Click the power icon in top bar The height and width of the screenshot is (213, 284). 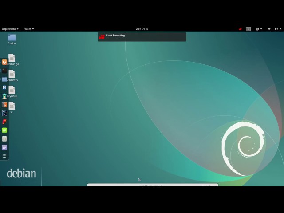[276, 29]
